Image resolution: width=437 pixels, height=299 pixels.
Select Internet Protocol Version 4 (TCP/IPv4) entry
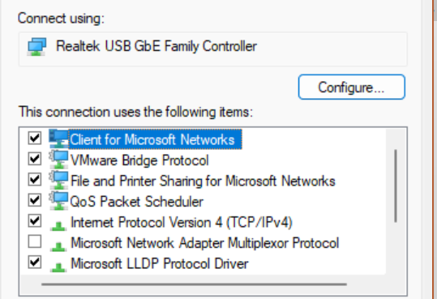click(x=182, y=222)
